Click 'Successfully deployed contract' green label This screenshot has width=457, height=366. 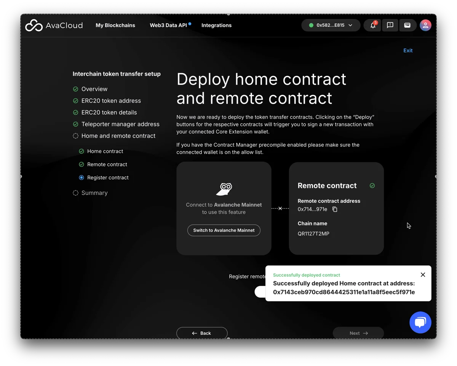point(307,275)
